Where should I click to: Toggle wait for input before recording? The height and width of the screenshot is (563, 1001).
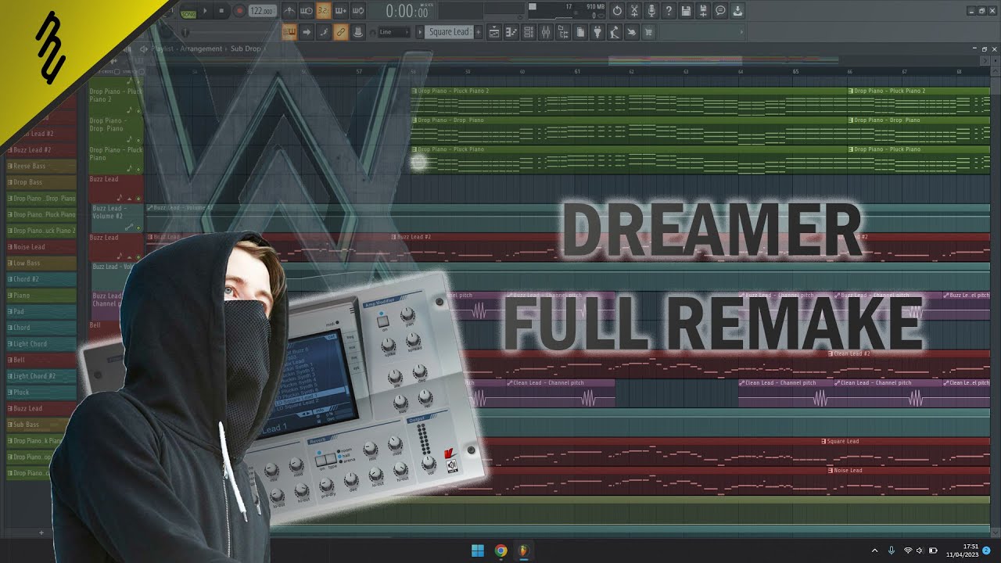pos(306,11)
